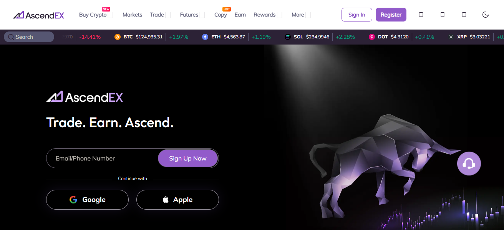
Task: Click the AscendEX logo in header
Action: pos(38,15)
